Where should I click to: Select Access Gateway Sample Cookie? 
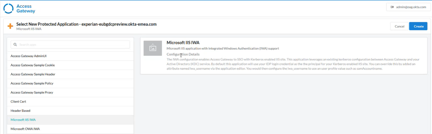32,65
